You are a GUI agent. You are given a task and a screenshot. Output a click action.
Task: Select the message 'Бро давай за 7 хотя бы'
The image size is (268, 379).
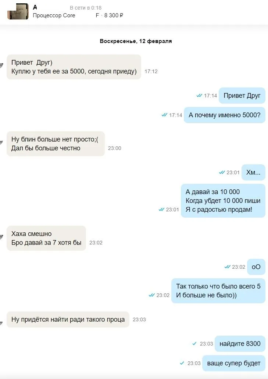click(46, 238)
